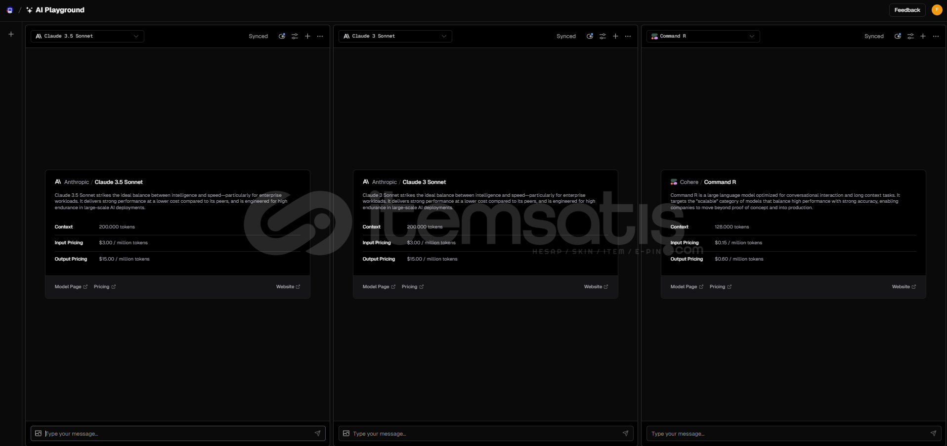This screenshot has height=446, width=947.
Task: Add a model via plus in Command R header
Action: click(923, 36)
